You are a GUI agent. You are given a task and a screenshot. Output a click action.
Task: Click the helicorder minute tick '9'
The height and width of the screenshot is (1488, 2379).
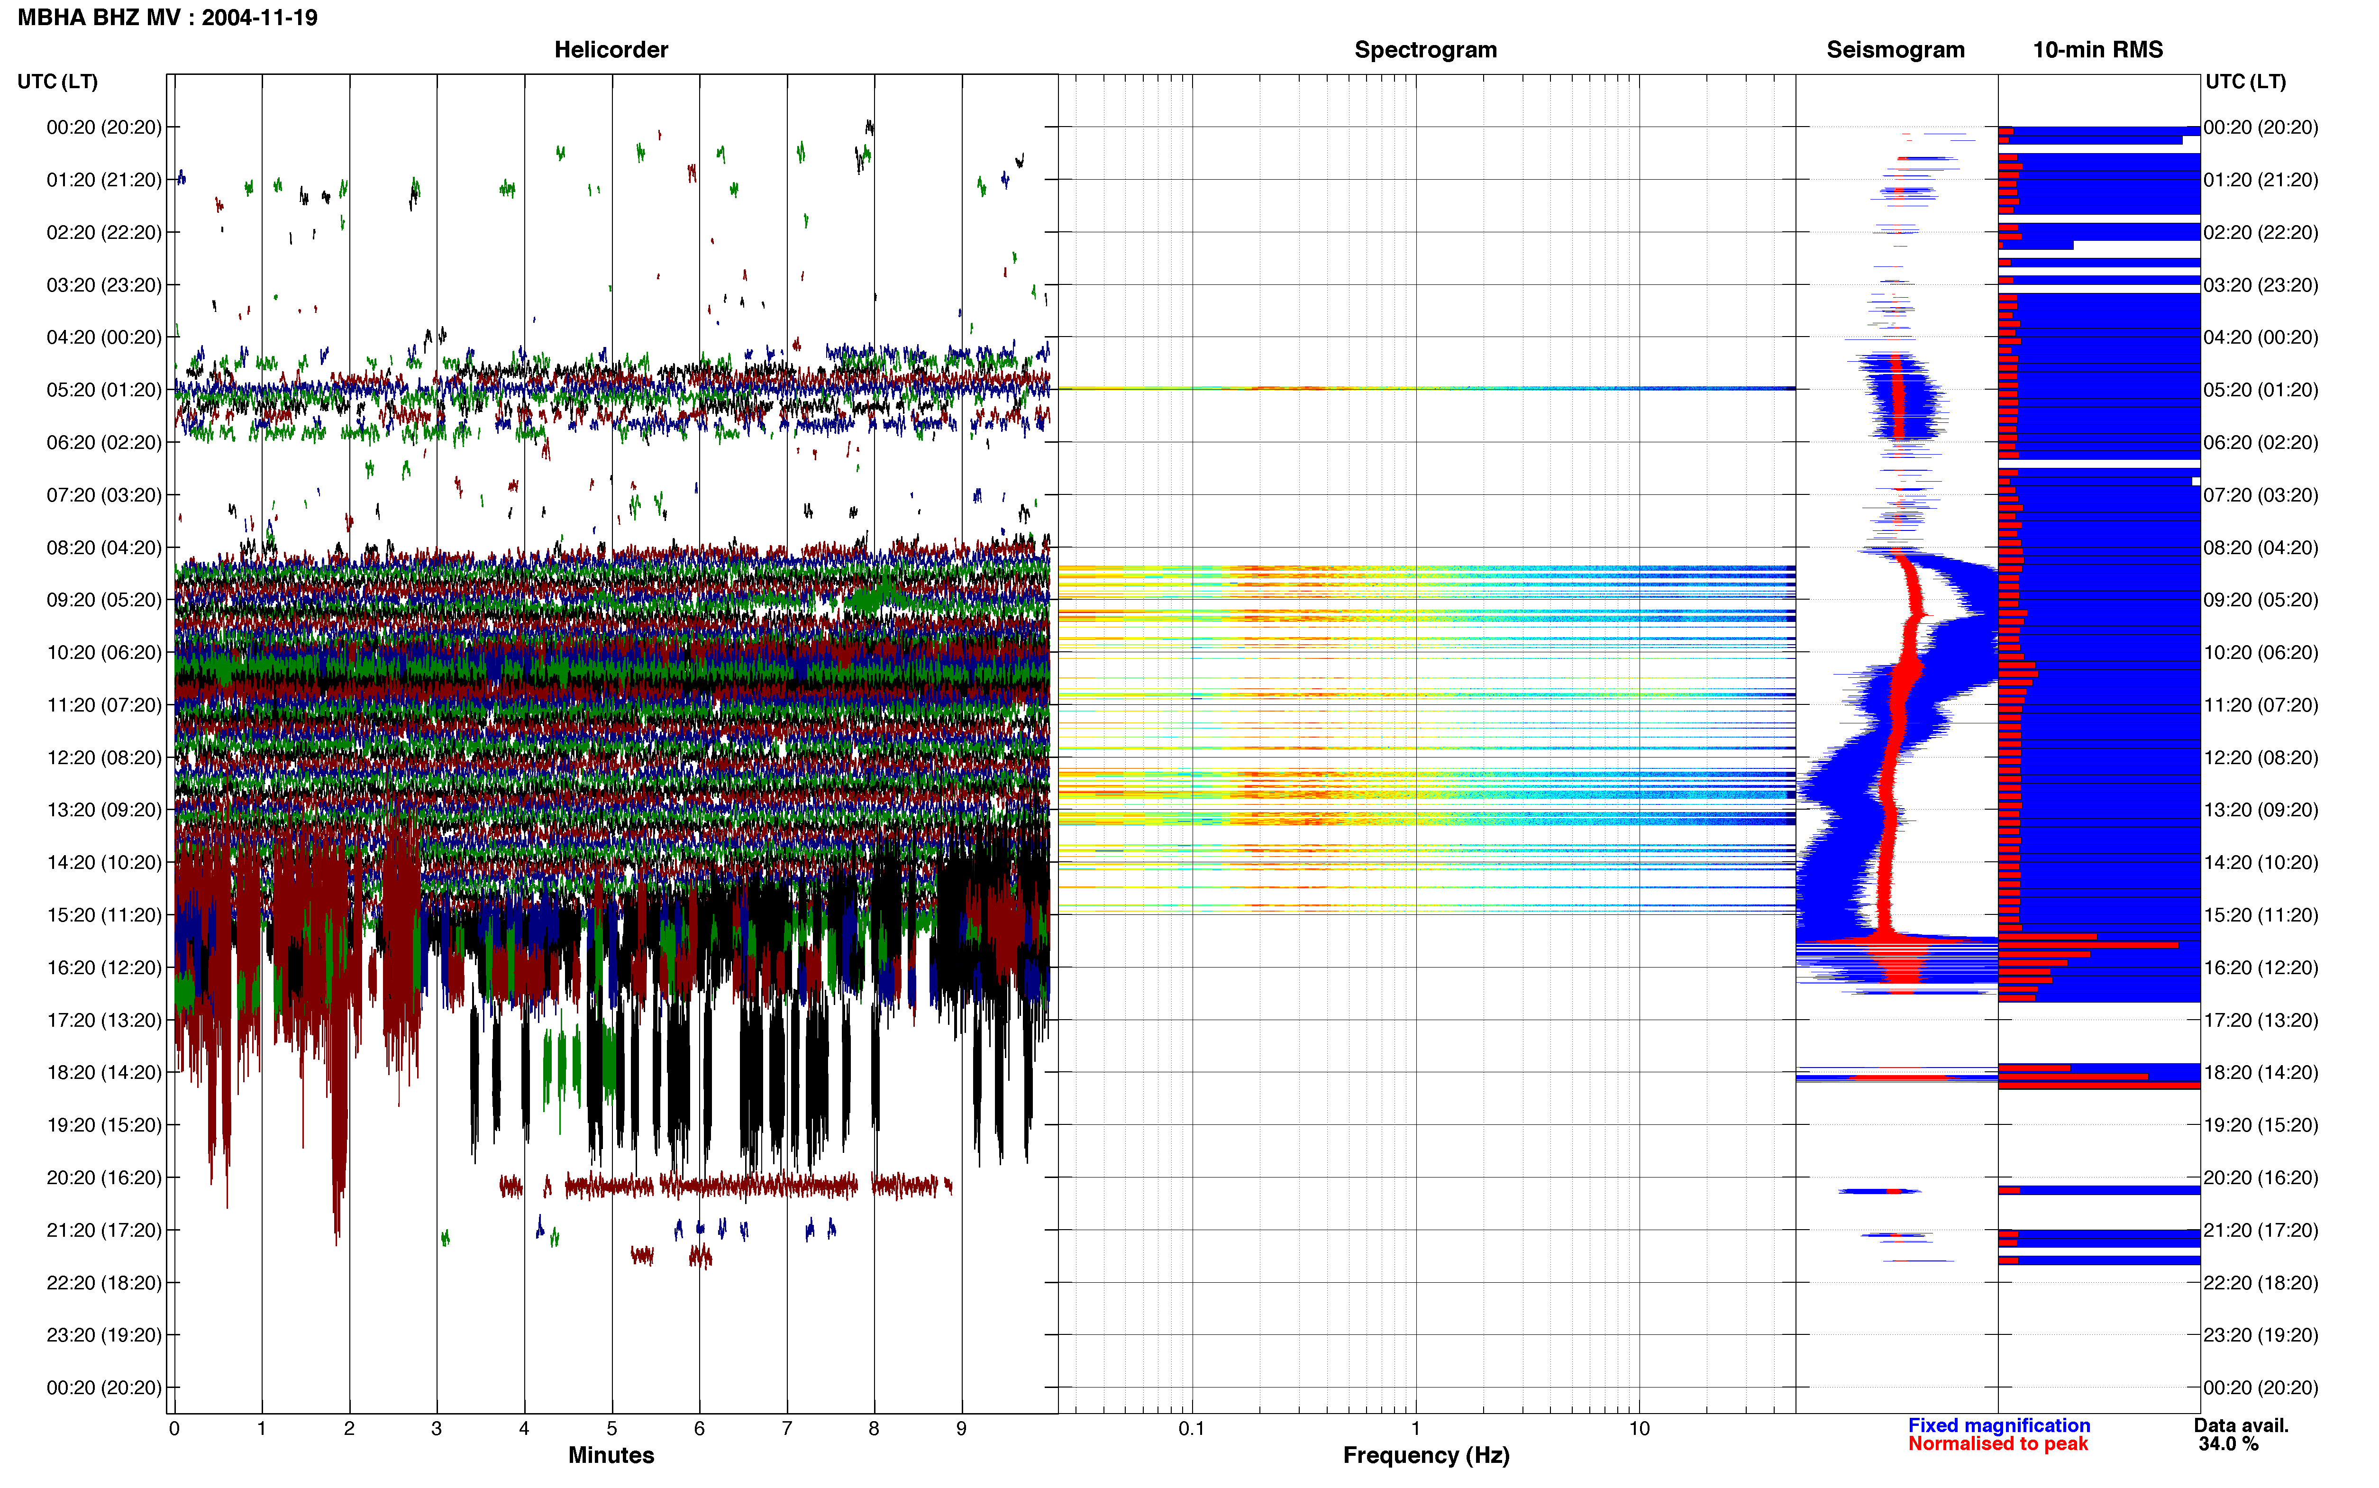pos(961,1428)
